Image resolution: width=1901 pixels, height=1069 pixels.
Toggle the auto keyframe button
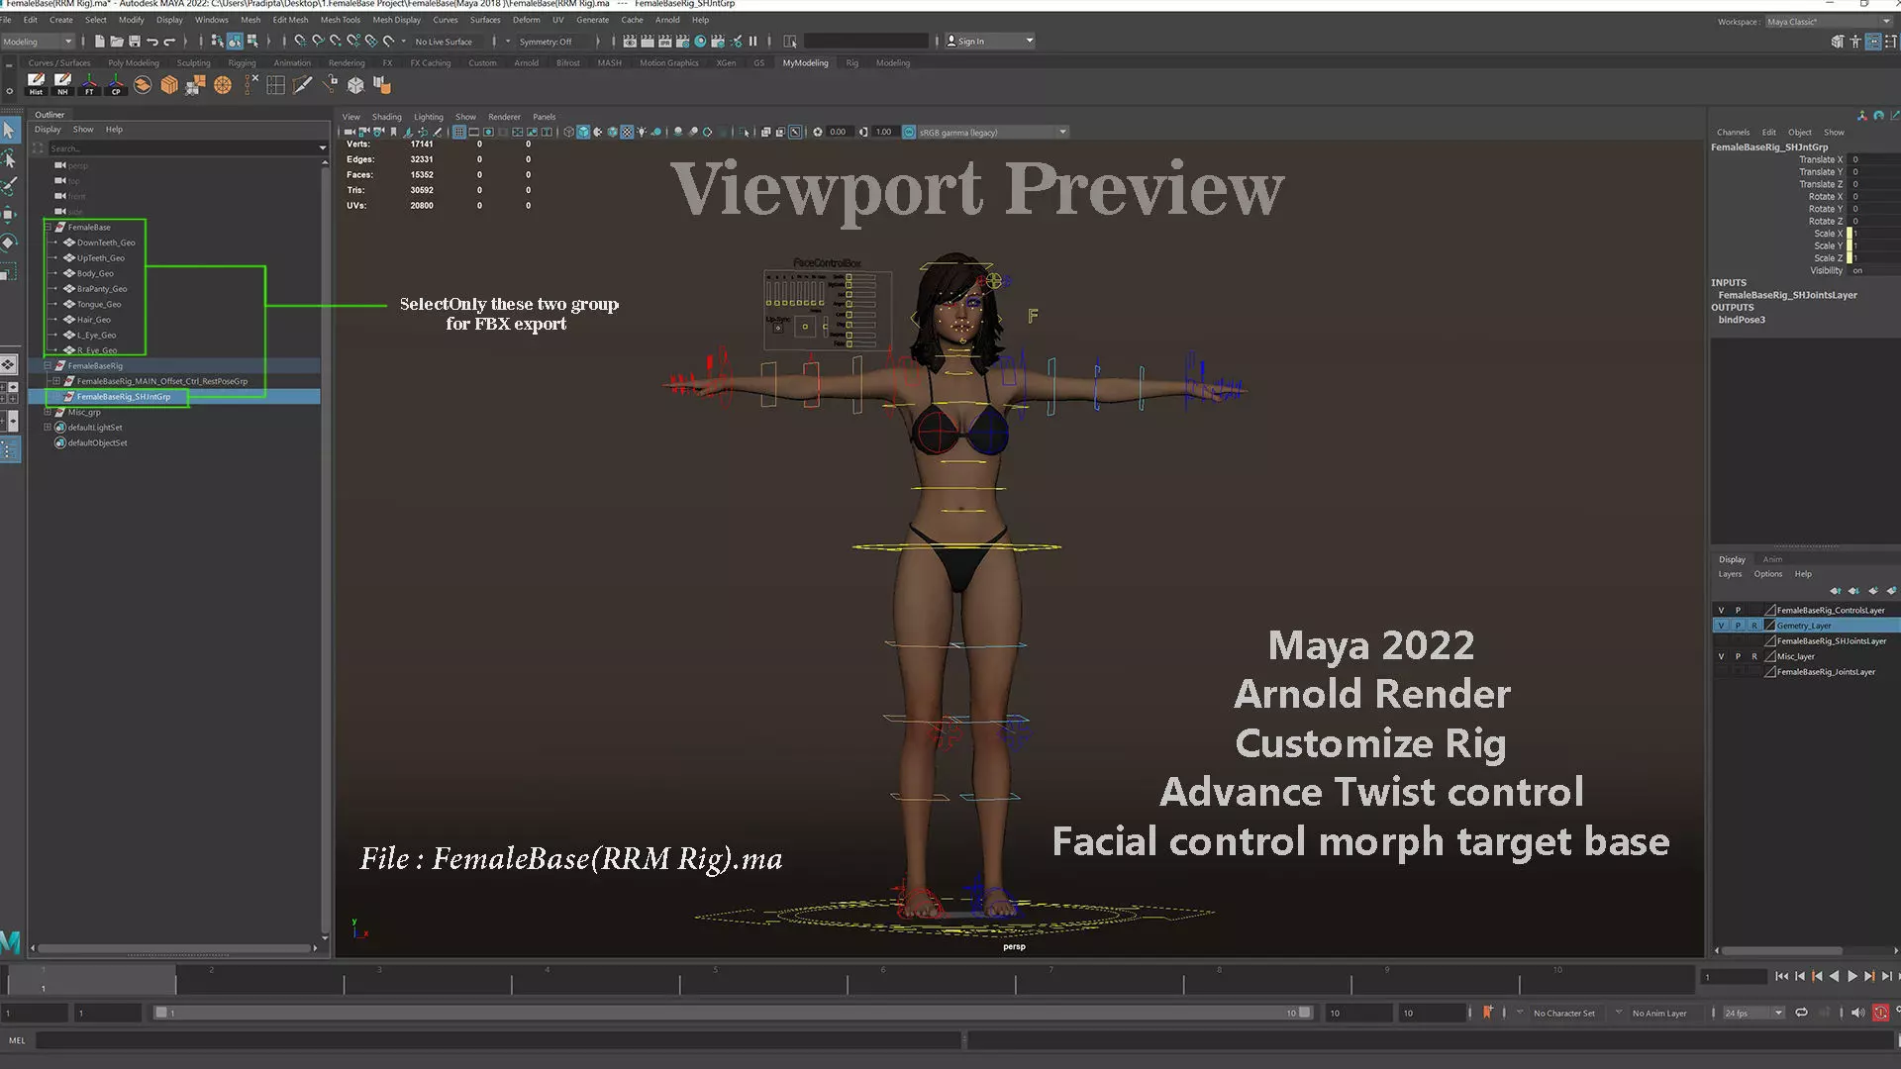tap(1880, 1013)
